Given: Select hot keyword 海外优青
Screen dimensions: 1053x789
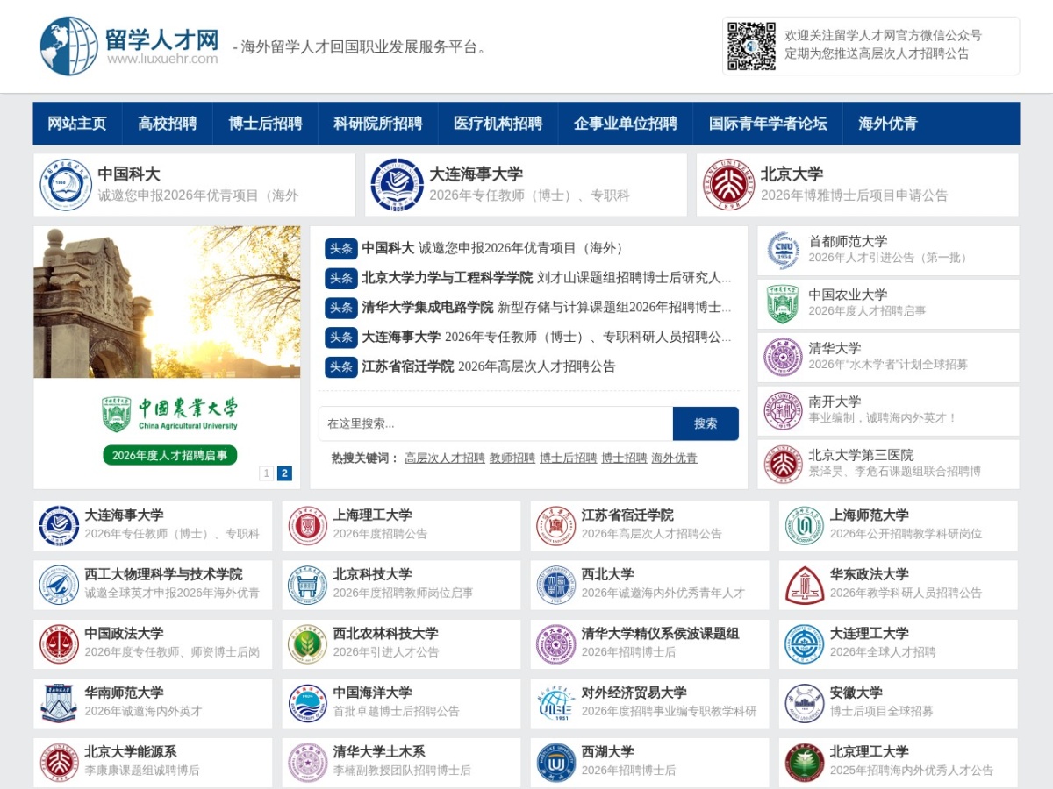Looking at the screenshot, I should pos(675,458).
